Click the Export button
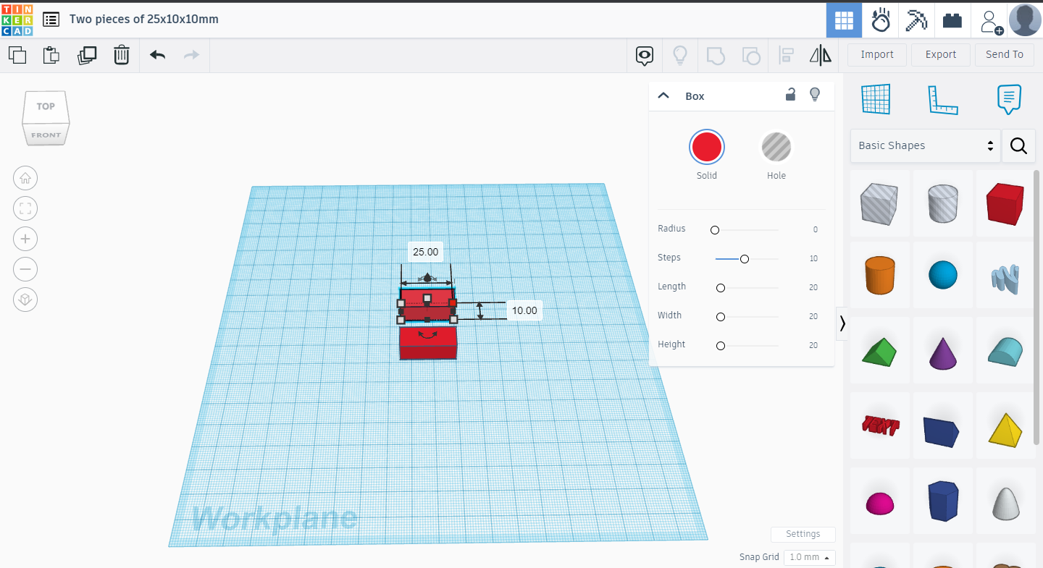The height and width of the screenshot is (568, 1043). tap(941, 54)
